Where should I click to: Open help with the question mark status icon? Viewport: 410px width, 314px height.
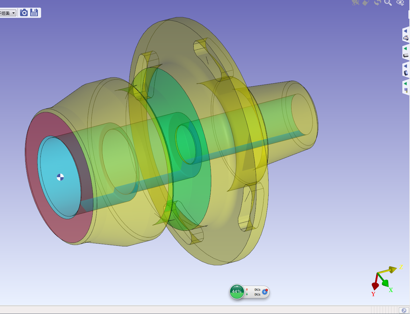tap(404, 310)
